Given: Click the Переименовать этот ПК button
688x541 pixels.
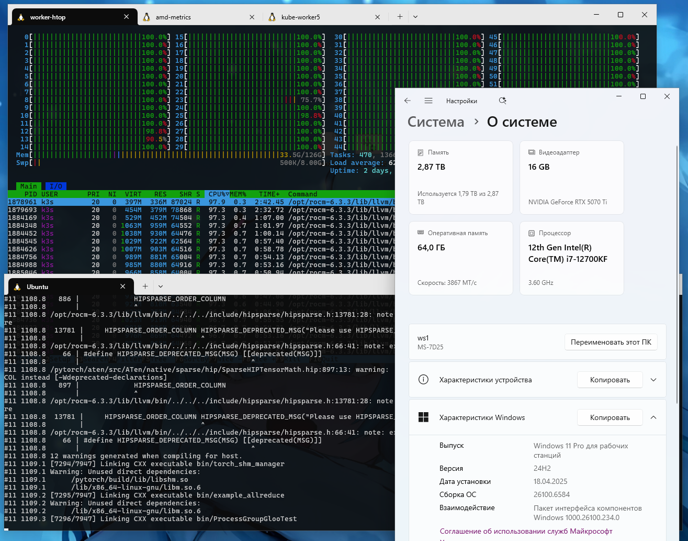Looking at the screenshot, I should (x=611, y=342).
